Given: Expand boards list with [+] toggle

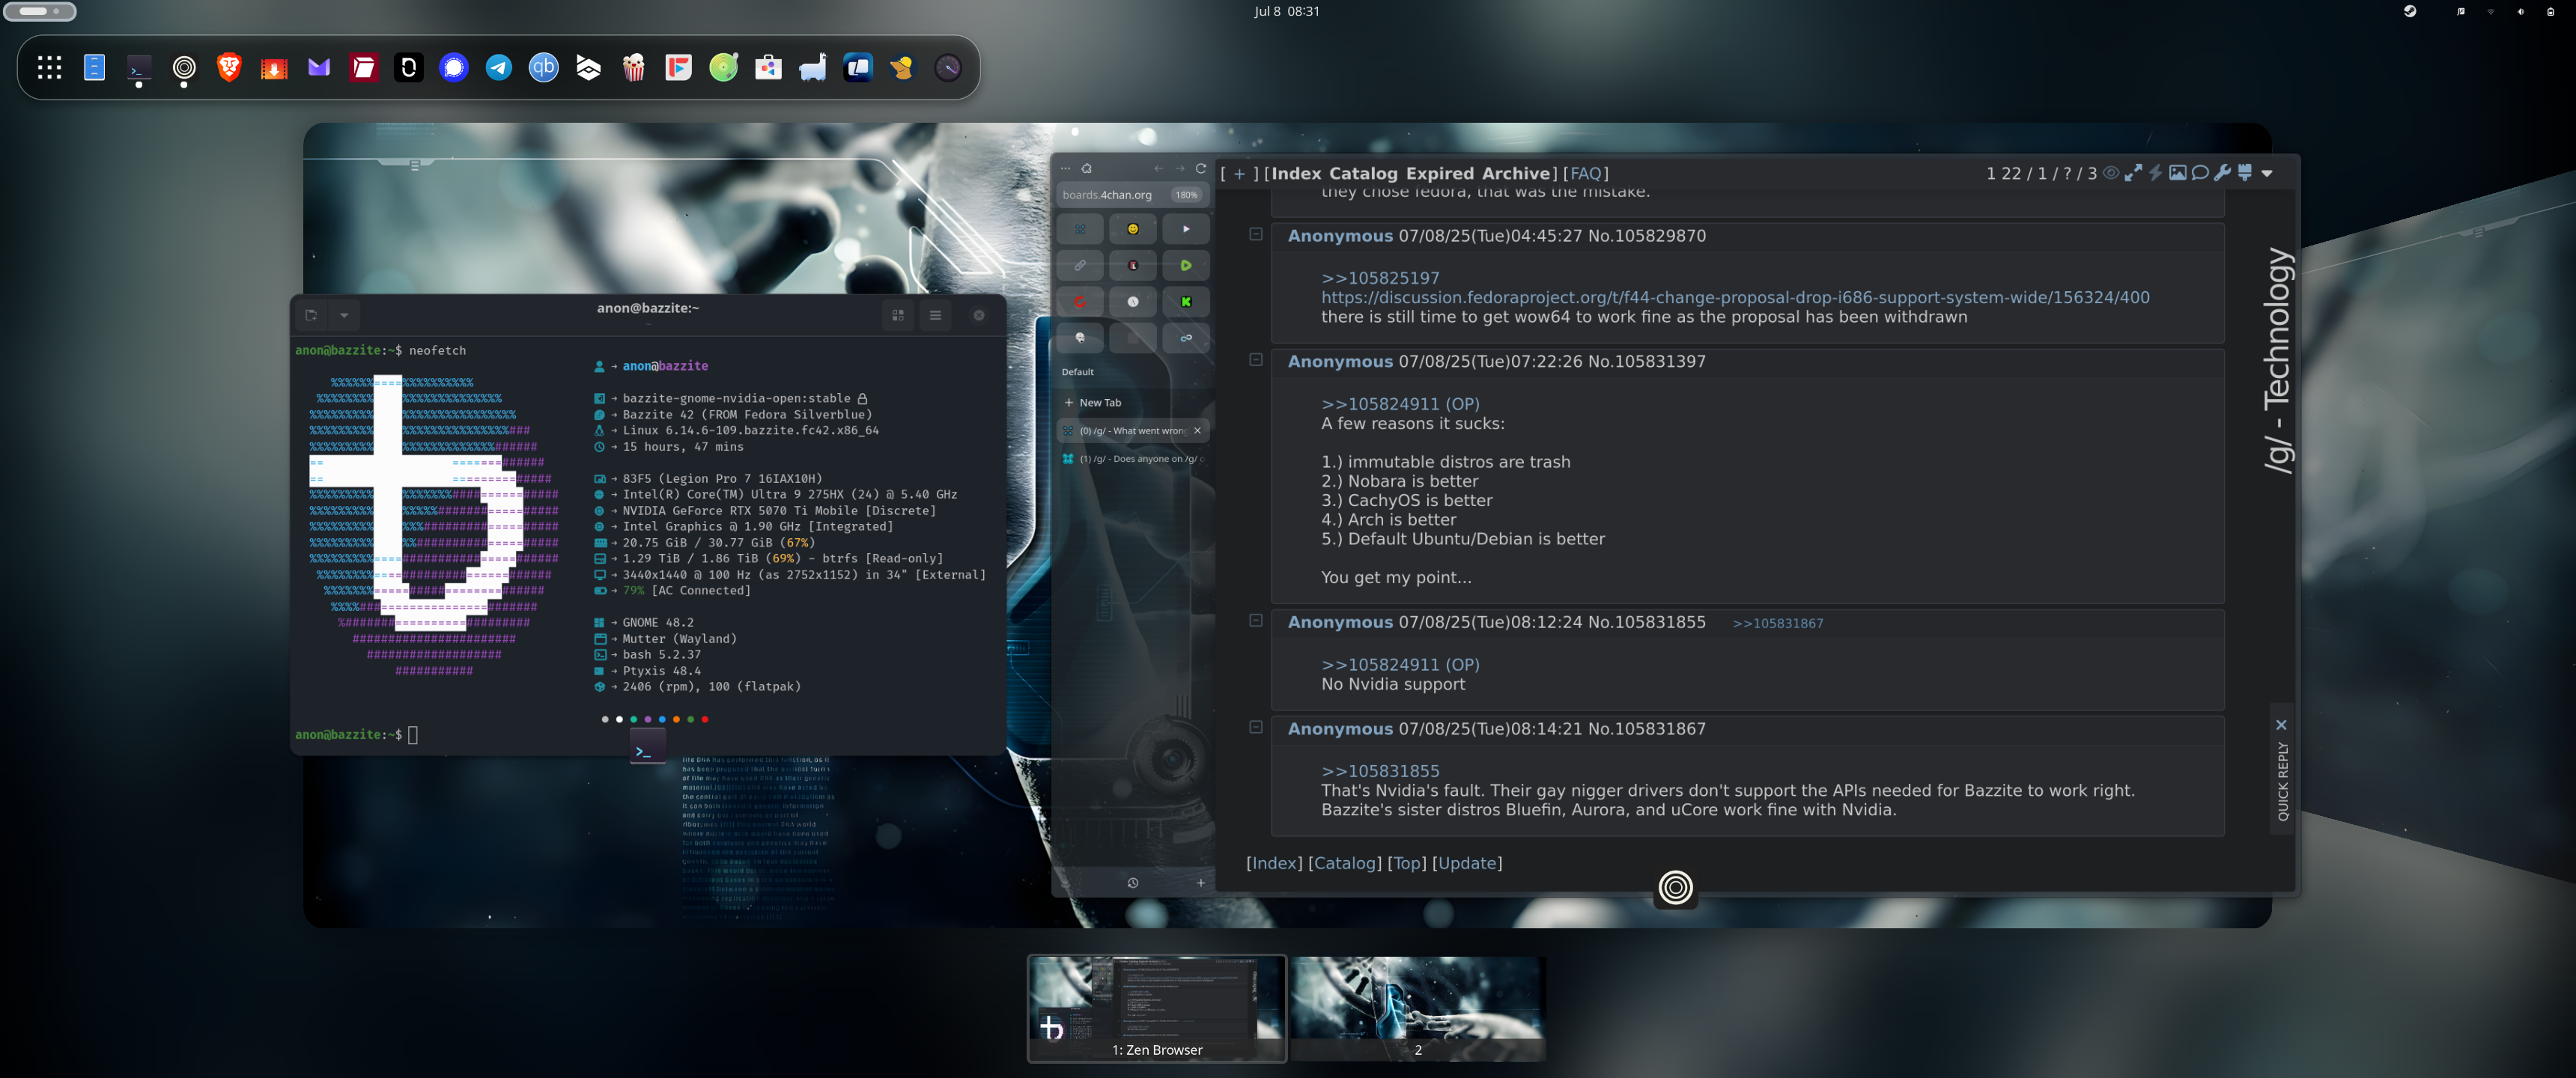Looking at the screenshot, I should (x=1239, y=174).
